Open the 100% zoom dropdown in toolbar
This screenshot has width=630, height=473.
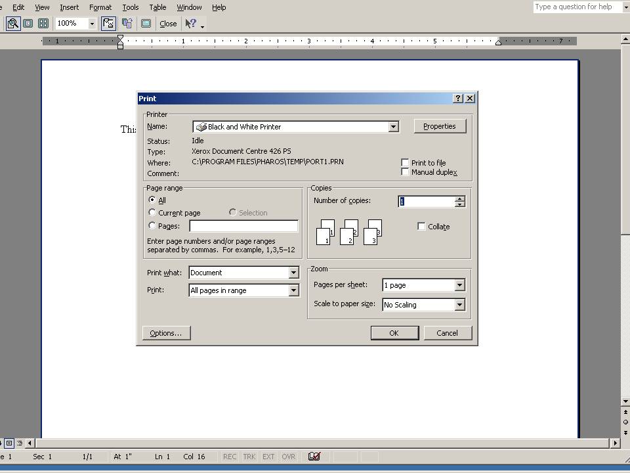pyautogui.click(x=92, y=24)
